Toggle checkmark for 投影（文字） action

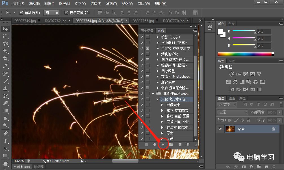pyautogui.click(x=142, y=37)
